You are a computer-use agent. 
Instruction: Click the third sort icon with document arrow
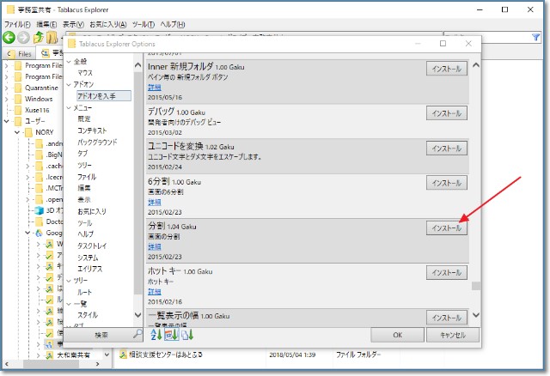187,335
